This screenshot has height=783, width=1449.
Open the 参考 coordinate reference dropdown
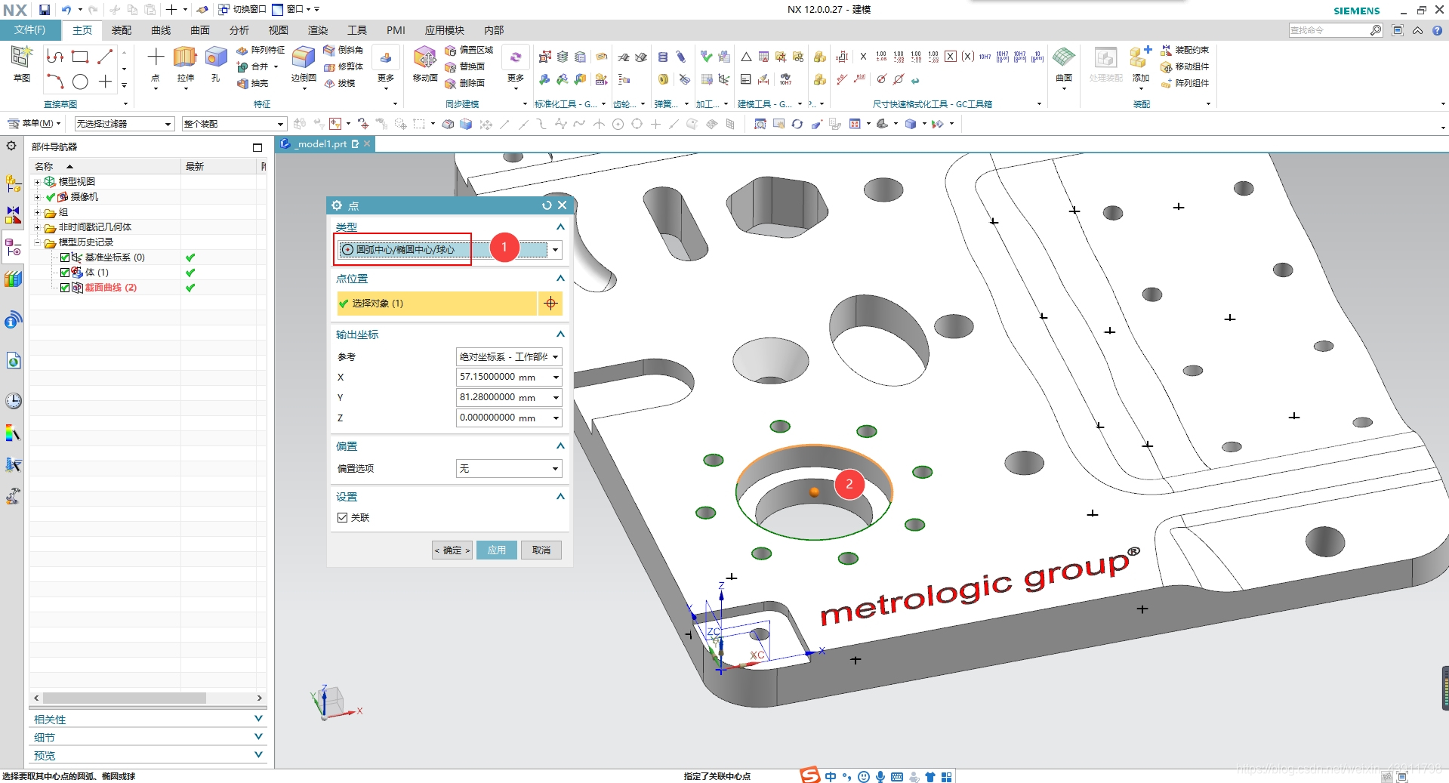click(509, 357)
